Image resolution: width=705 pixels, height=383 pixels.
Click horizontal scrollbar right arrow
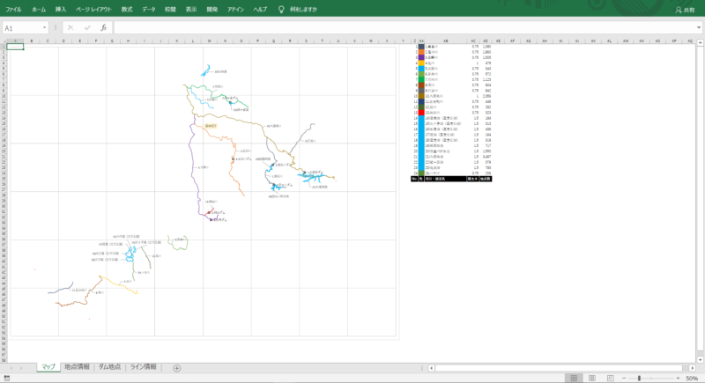692,368
